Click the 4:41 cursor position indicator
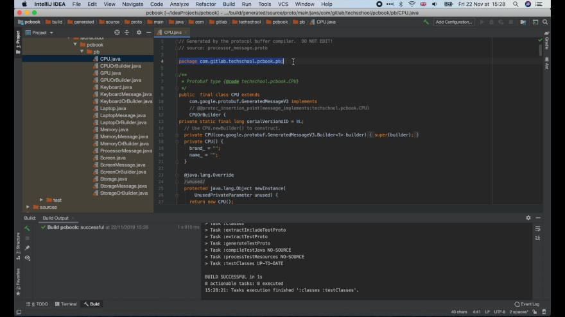The image size is (565, 317). pyautogui.click(x=476, y=312)
